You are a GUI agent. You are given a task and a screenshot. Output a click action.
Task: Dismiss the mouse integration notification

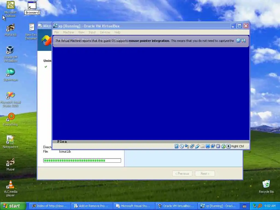tap(238, 40)
